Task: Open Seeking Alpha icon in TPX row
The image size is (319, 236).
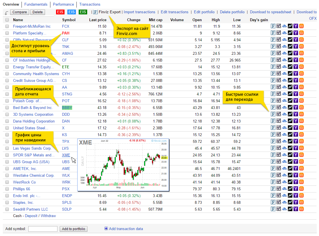Action: tap(301, 141)
